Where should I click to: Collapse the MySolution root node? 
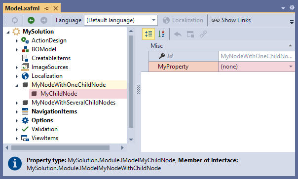(8, 33)
